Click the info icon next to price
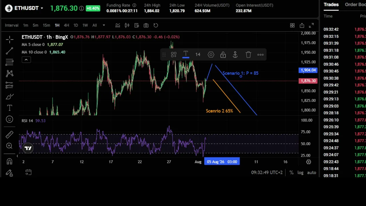The image size is (366, 206). (81, 8)
